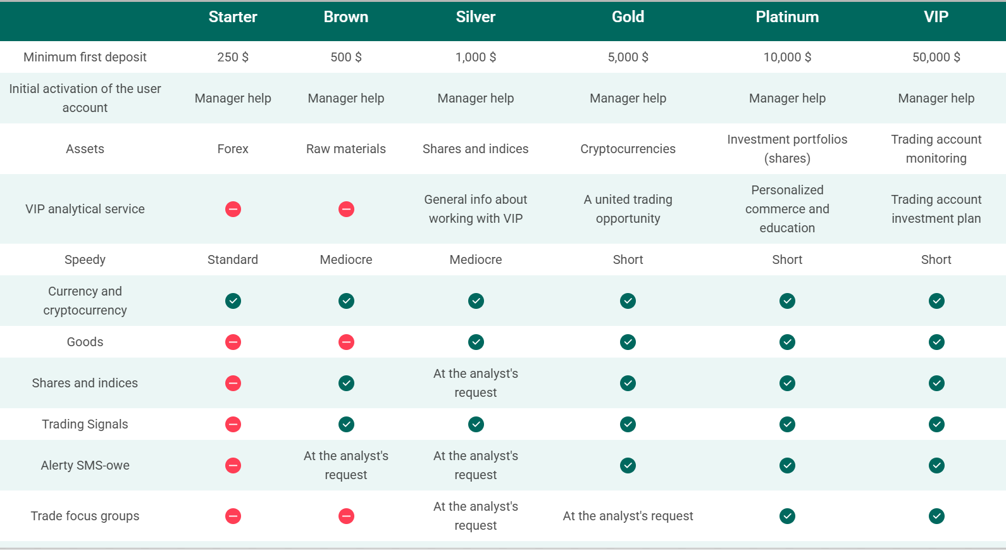
Task: Select the Starter column header
Action: 233,17
